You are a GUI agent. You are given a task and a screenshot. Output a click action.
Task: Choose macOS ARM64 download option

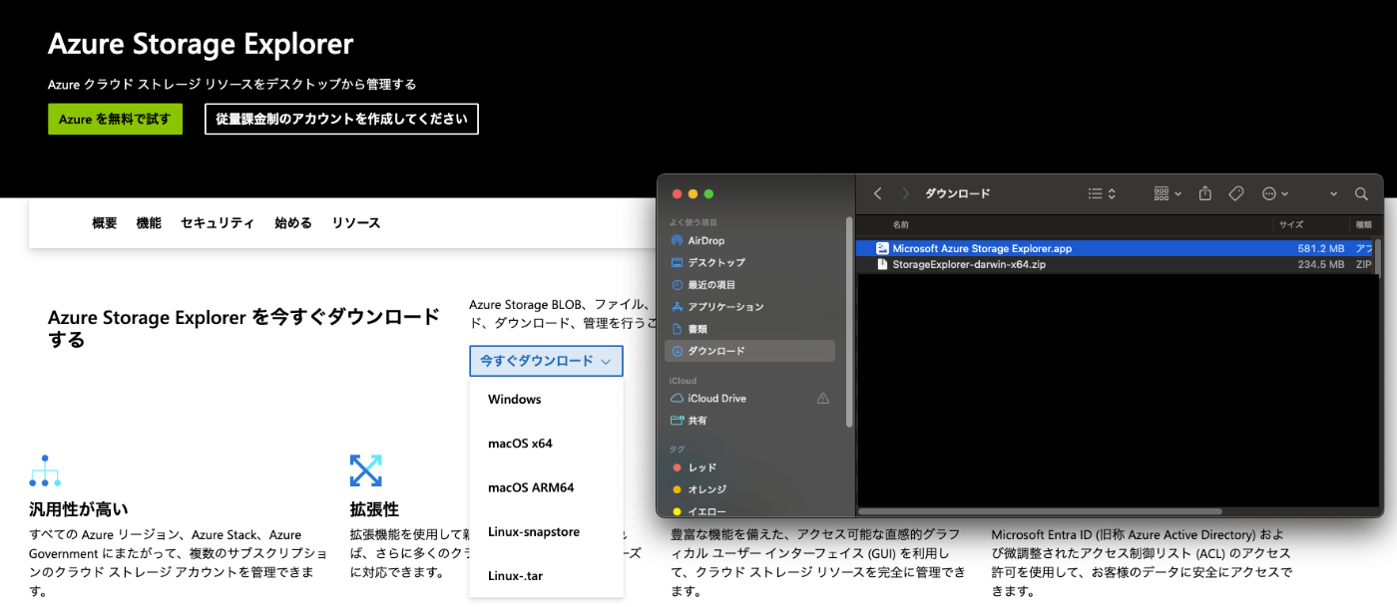[x=546, y=487]
